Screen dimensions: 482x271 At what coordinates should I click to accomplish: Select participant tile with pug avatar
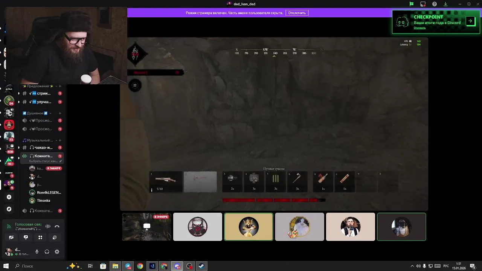click(401, 227)
